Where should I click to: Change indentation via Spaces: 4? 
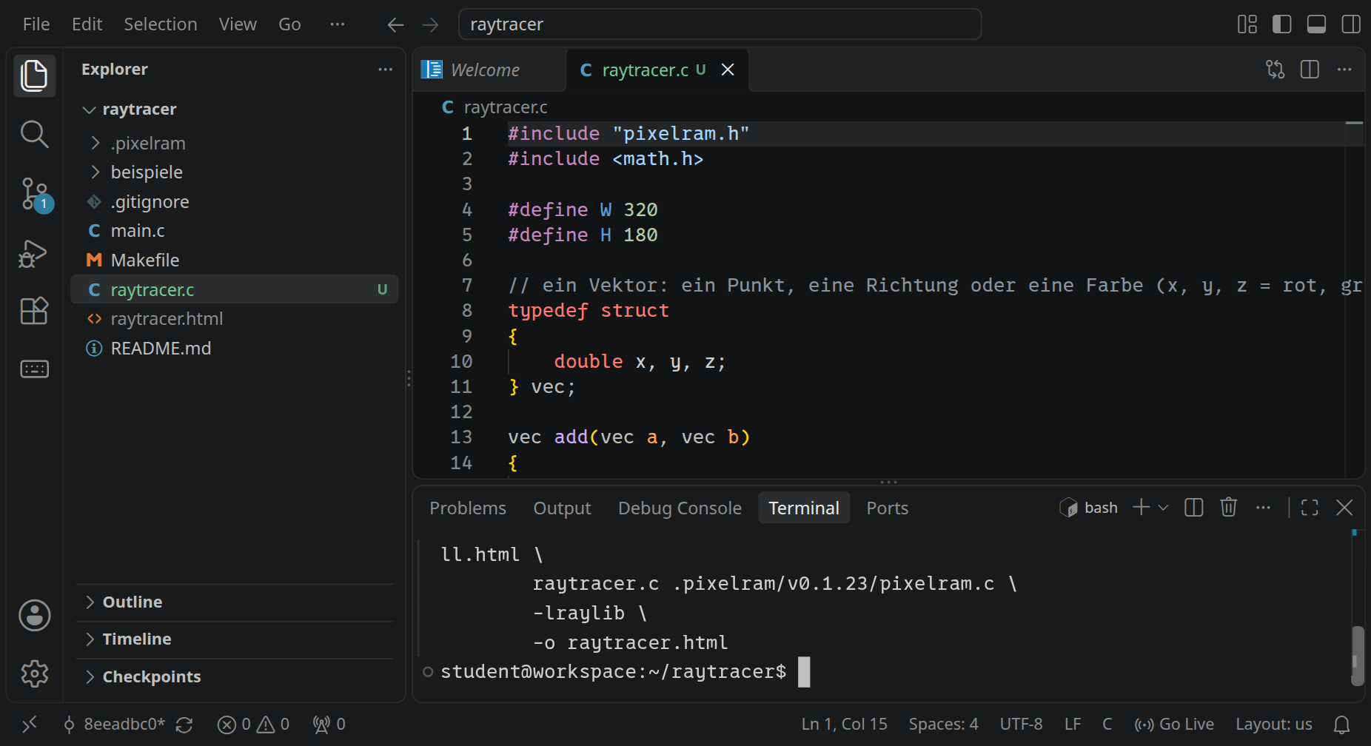943,724
